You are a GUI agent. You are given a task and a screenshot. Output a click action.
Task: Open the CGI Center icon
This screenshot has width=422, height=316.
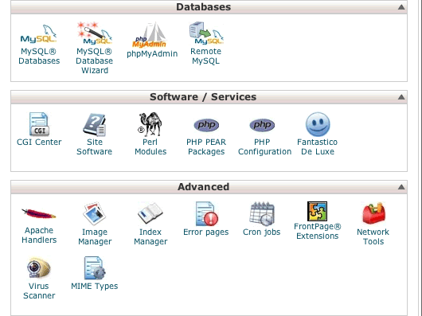(x=39, y=124)
